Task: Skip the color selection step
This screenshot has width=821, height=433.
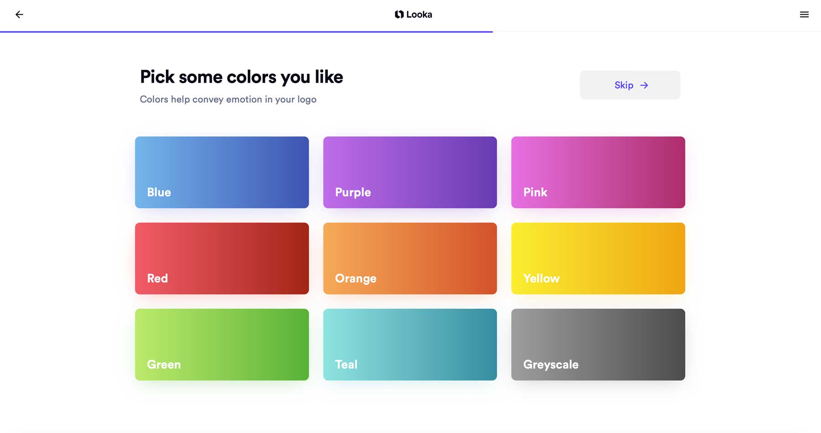Action: 629,85
